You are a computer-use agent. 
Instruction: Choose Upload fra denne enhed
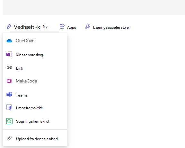point(37,139)
